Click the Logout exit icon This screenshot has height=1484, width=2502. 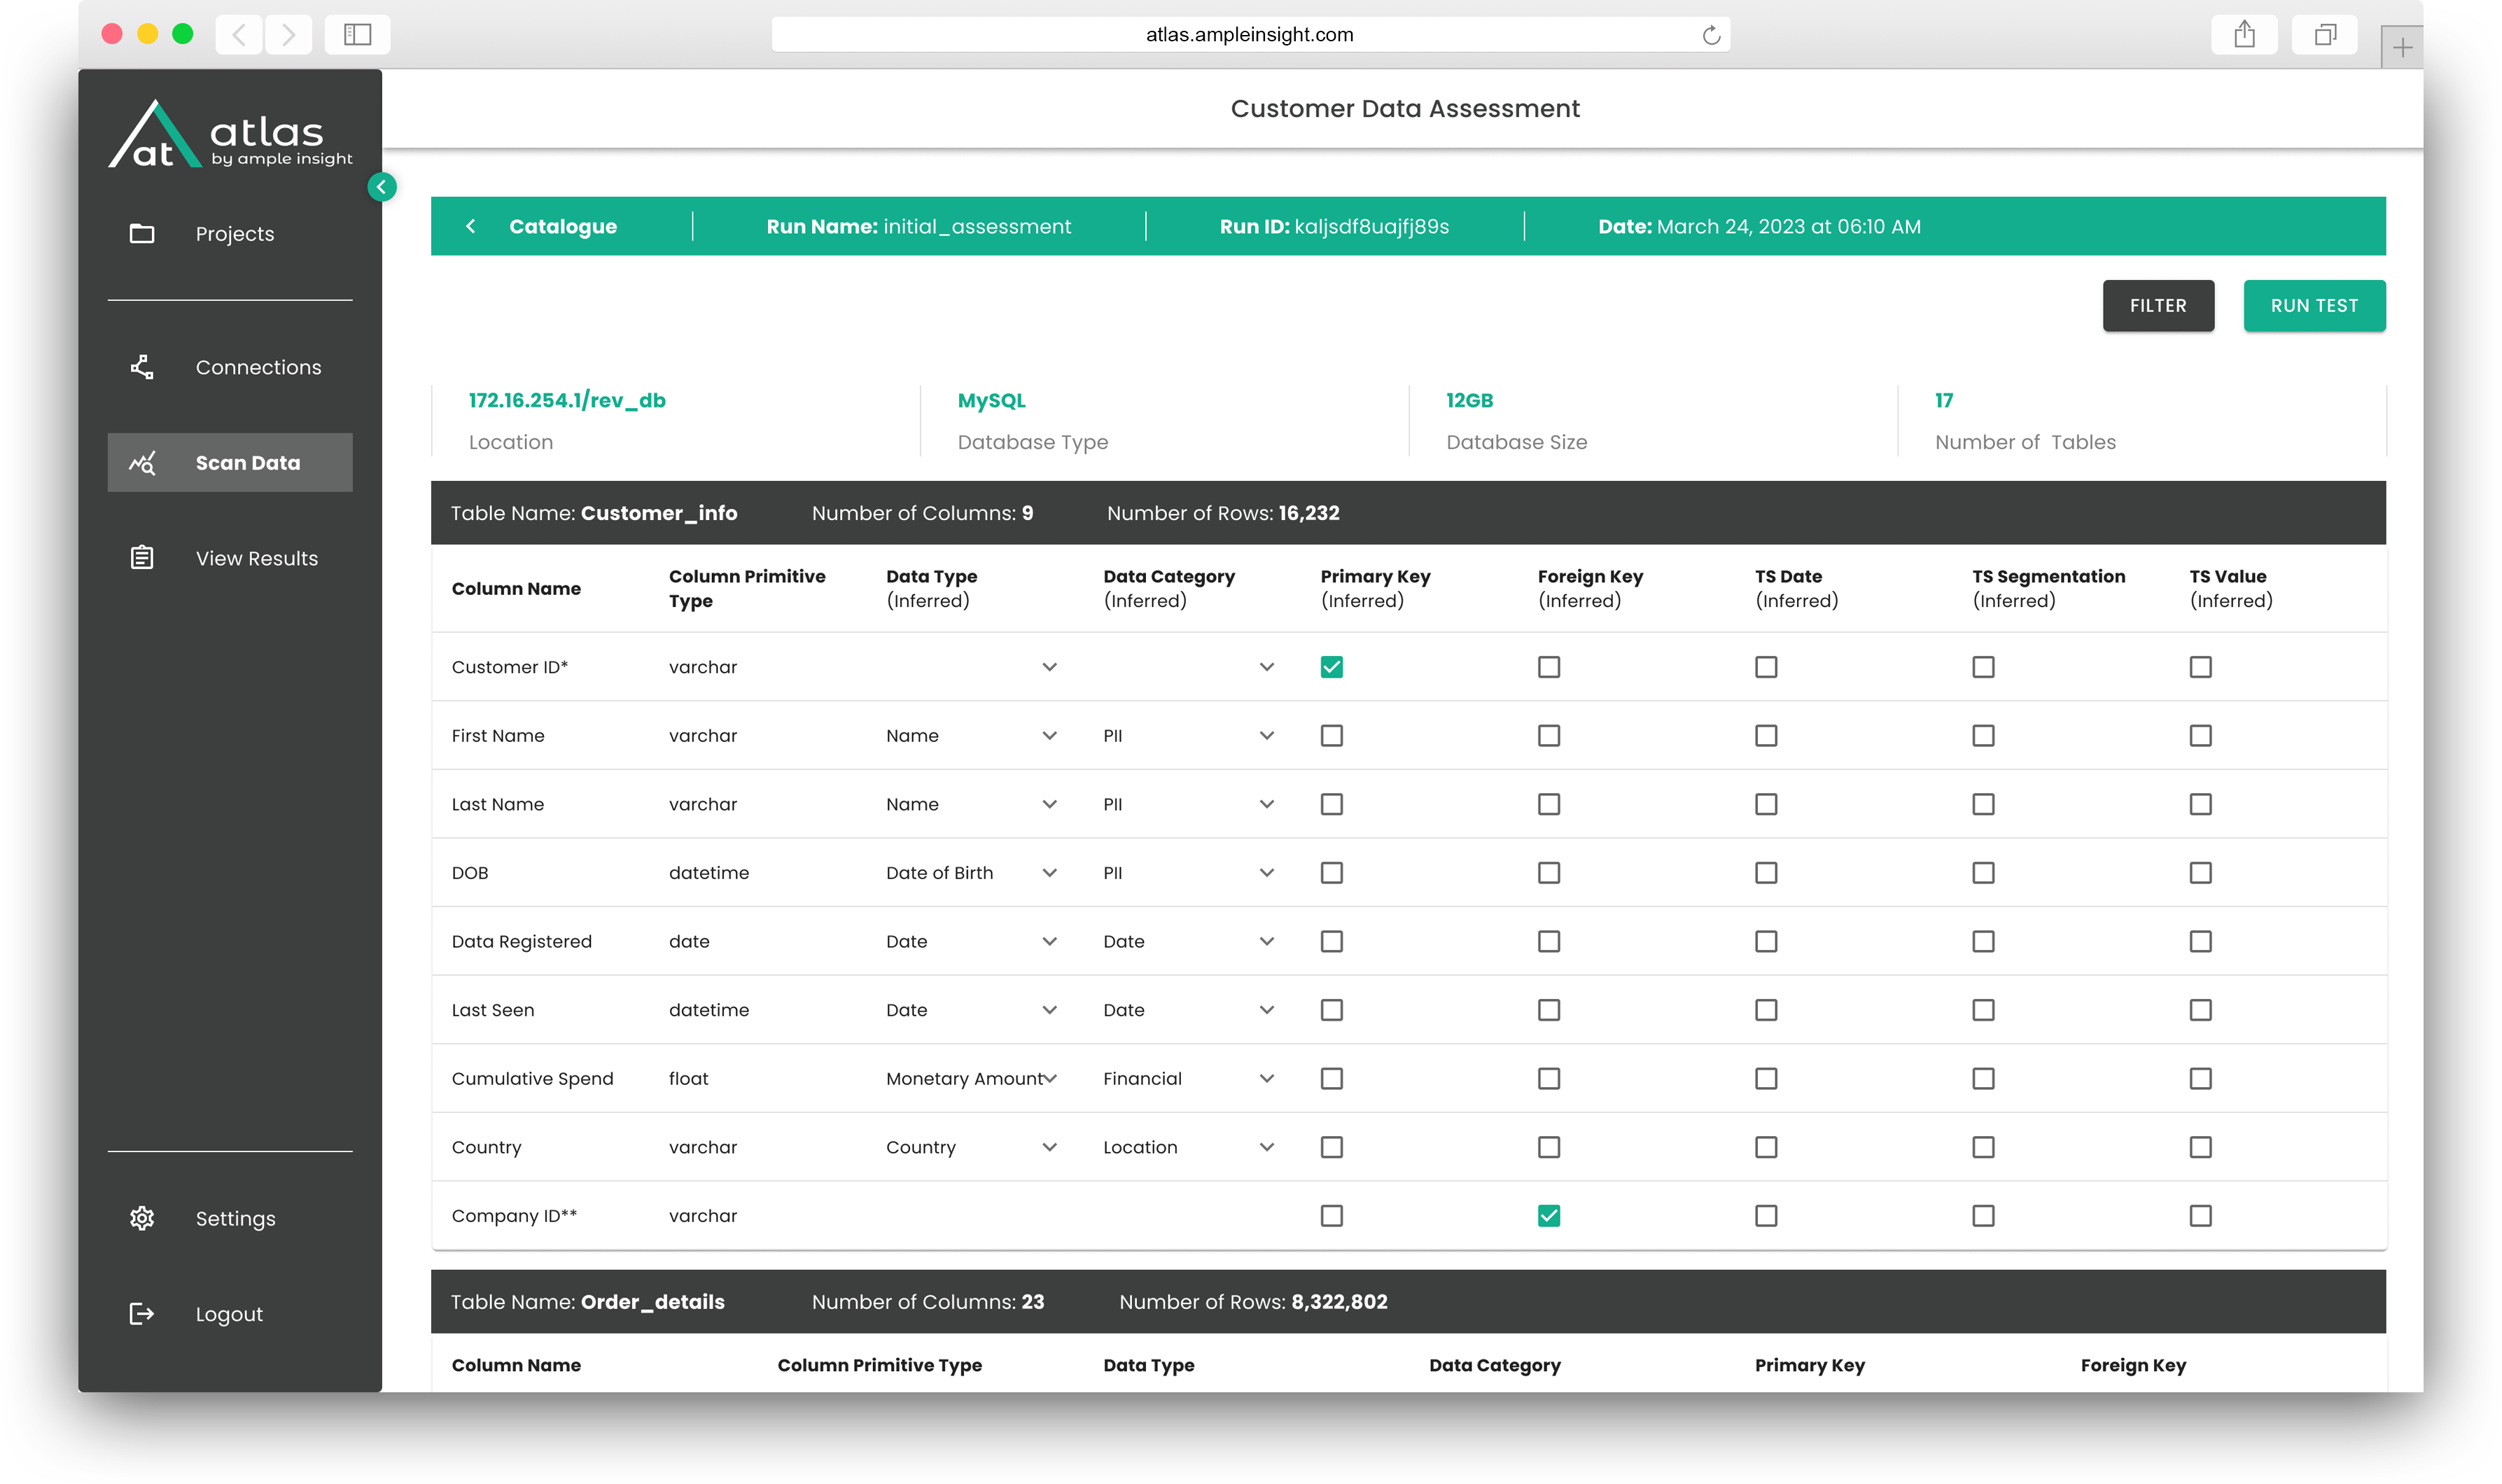(142, 1314)
